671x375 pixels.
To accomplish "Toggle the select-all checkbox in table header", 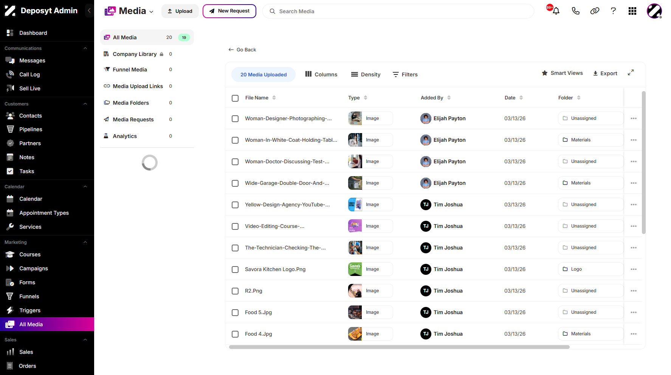I will pos(235,98).
